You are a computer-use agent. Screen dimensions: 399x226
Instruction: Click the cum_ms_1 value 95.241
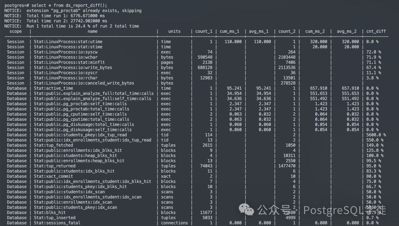[x=234, y=88]
